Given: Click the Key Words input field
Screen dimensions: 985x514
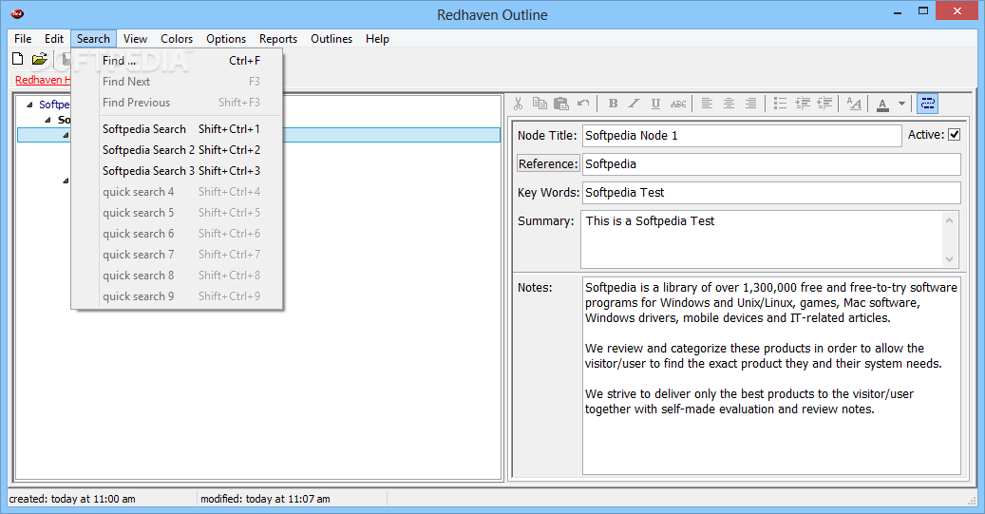Looking at the screenshot, I should tap(771, 192).
